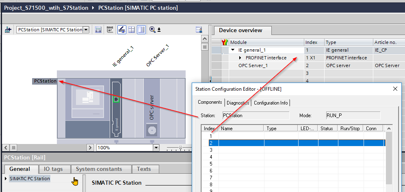The image size is (405, 192).
Task: Select index row 7 in Station Editor
Action: (293, 178)
